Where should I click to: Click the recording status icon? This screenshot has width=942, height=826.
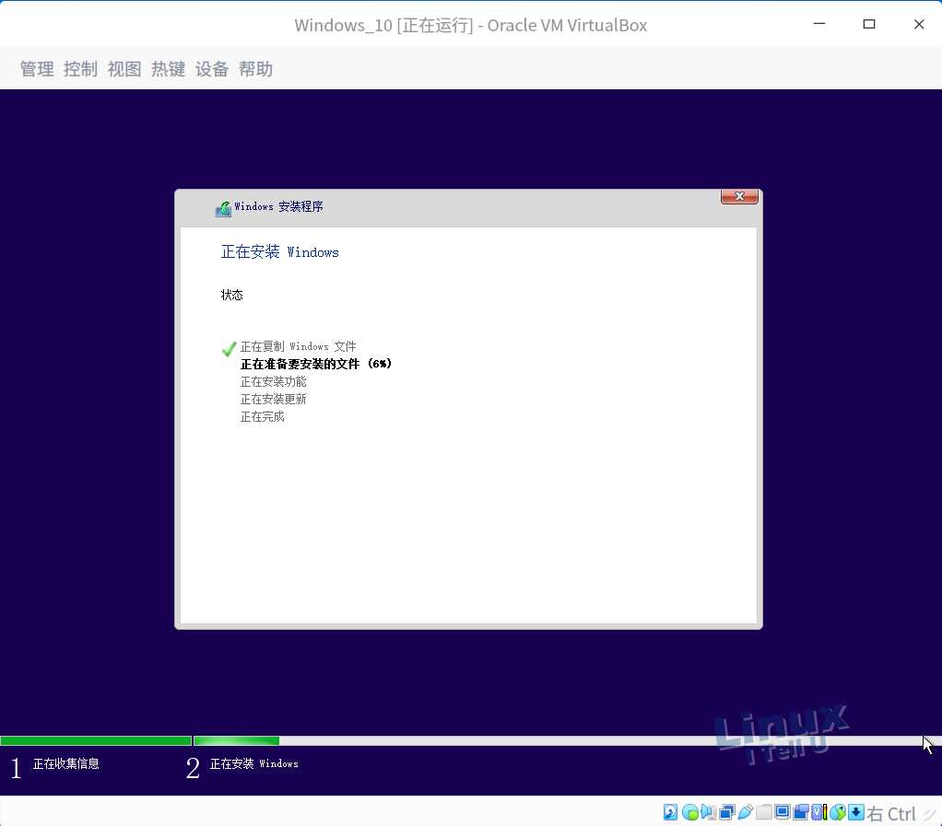click(x=801, y=812)
